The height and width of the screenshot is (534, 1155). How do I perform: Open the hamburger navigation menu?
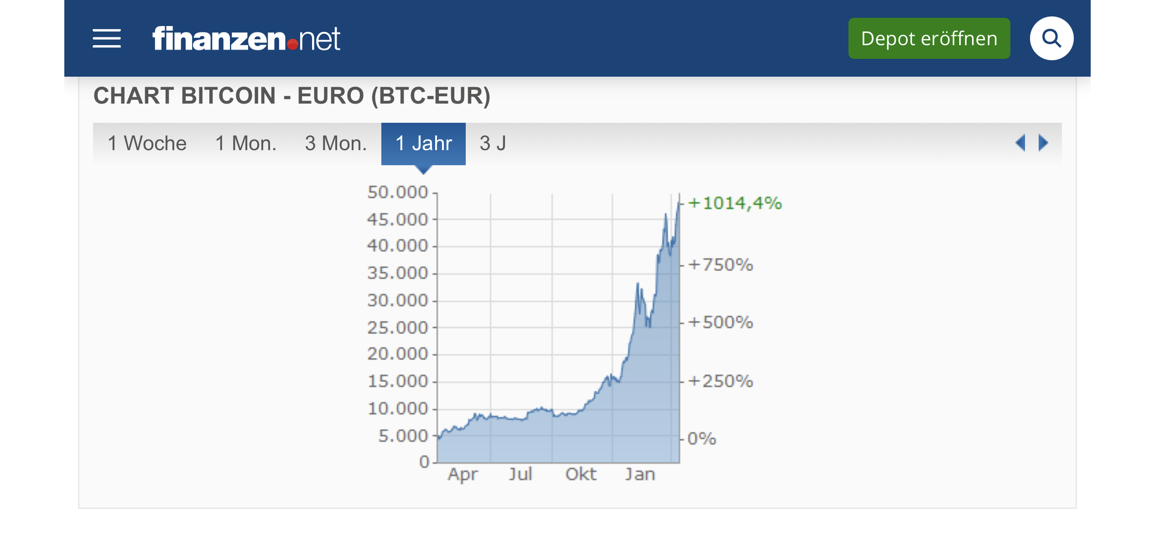click(x=107, y=38)
